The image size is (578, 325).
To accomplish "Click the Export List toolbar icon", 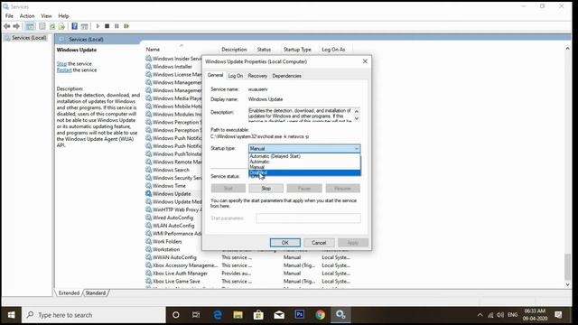I will tap(61, 26).
